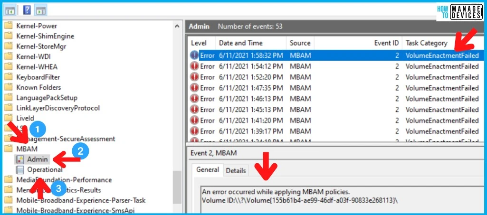Select the LiveId folder
This screenshot has height=215, width=487.
coord(25,118)
